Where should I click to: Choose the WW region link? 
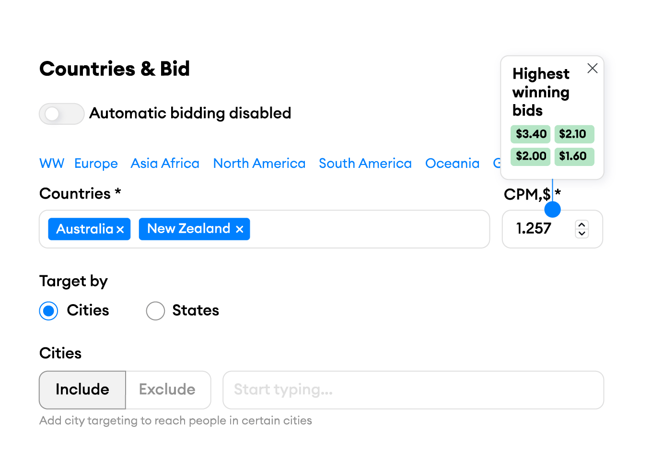coord(52,164)
